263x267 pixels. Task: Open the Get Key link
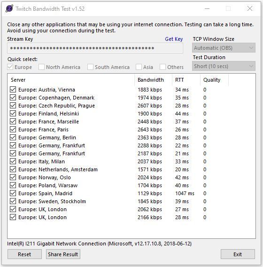(174, 39)
